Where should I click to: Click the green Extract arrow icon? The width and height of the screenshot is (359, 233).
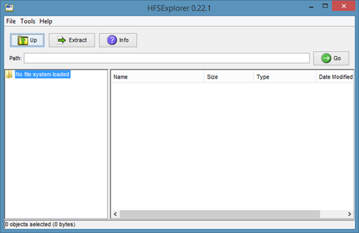[x=62, y=40]
